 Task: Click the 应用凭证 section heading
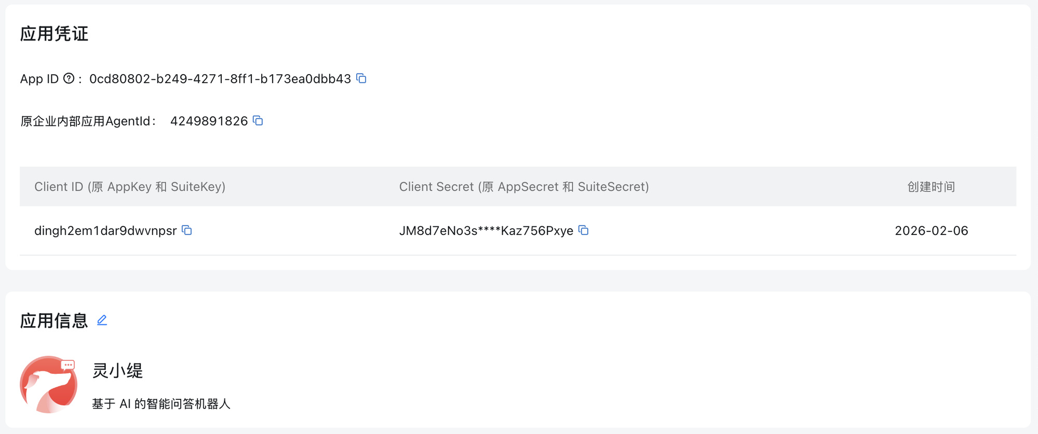54,34
